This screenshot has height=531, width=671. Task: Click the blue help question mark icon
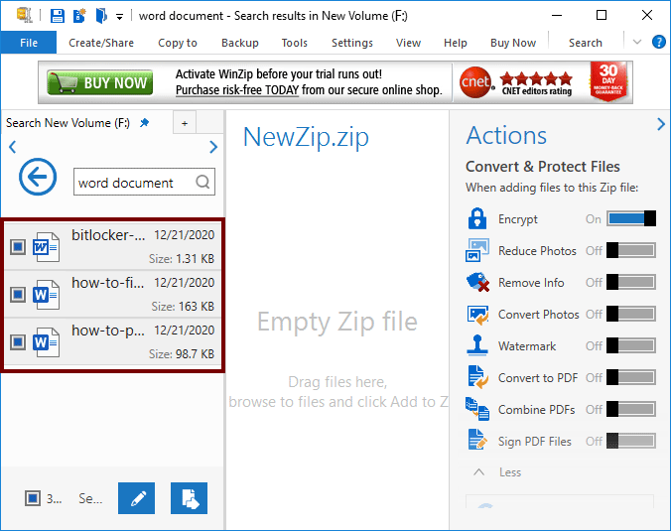tap(658, 42)
